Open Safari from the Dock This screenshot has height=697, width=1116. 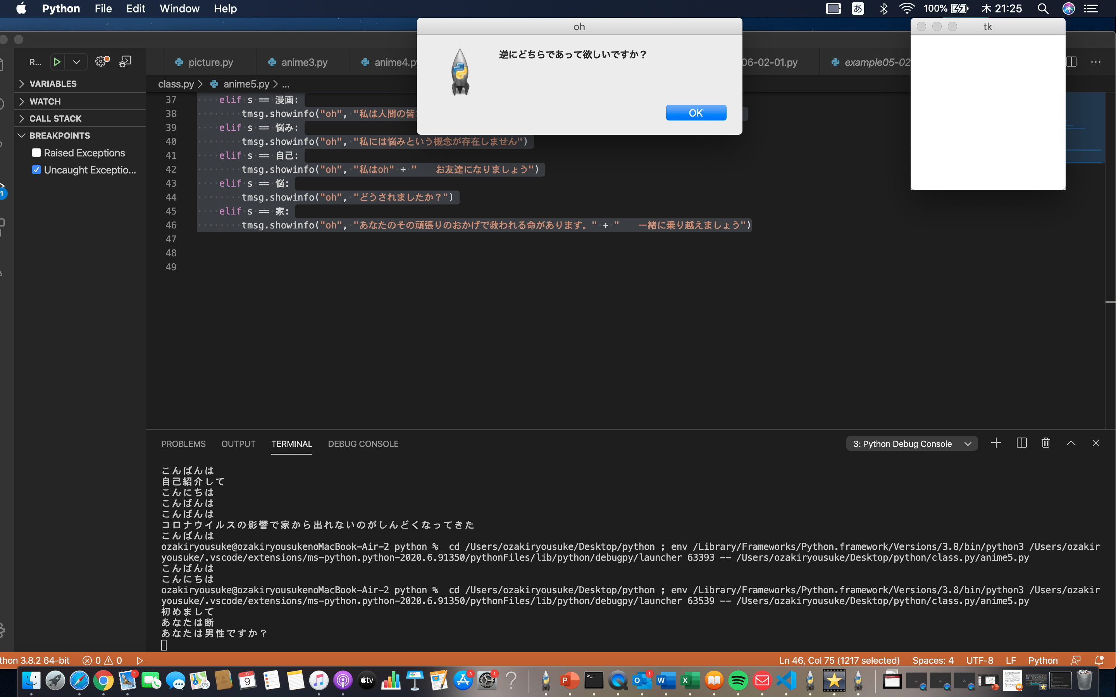[x=79, y=680]
